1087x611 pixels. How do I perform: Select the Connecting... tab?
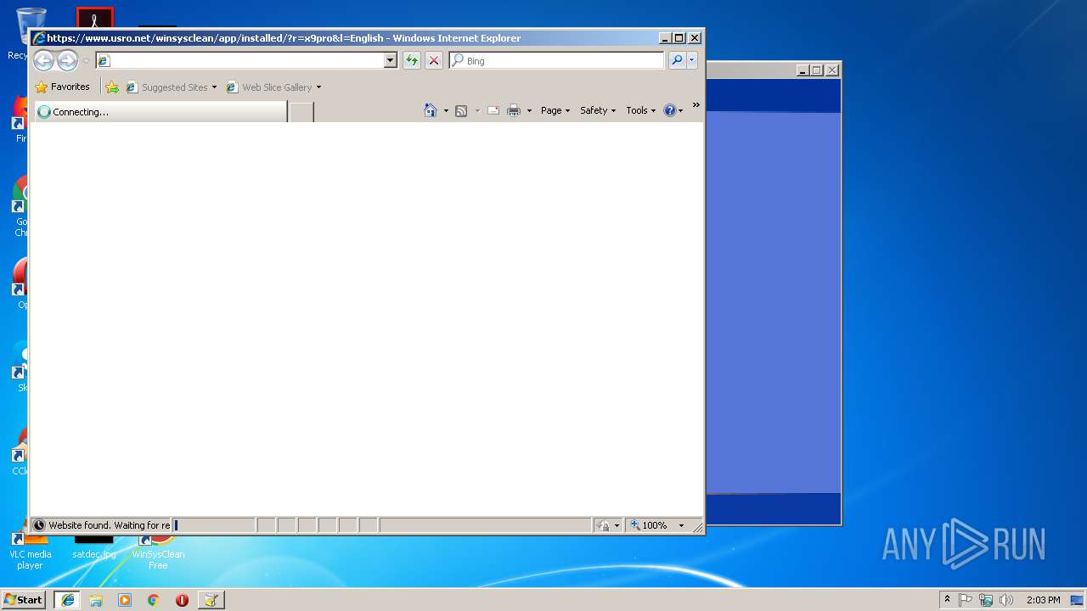click(x=160, y=111)
